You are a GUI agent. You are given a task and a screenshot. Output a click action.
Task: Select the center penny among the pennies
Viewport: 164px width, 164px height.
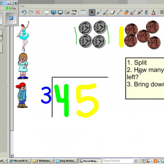point(143,36)
